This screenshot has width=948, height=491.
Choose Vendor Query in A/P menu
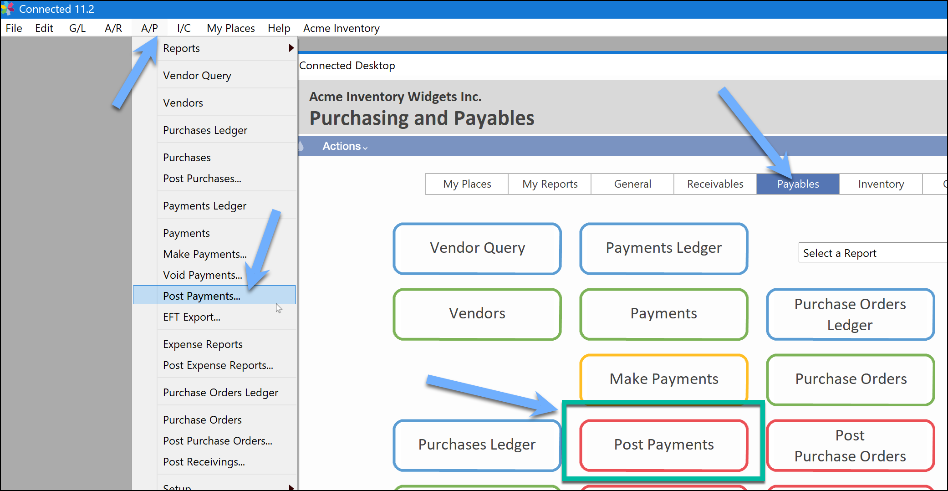click(214, 76)
